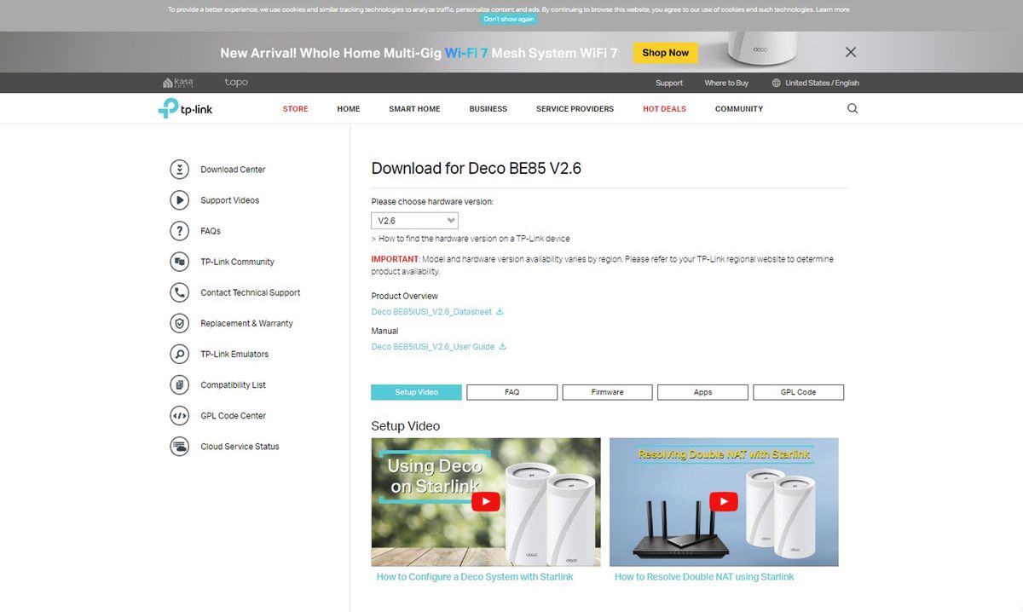
Task: Open the GPL Code Center code icon
Action: [x=179, y=416]
